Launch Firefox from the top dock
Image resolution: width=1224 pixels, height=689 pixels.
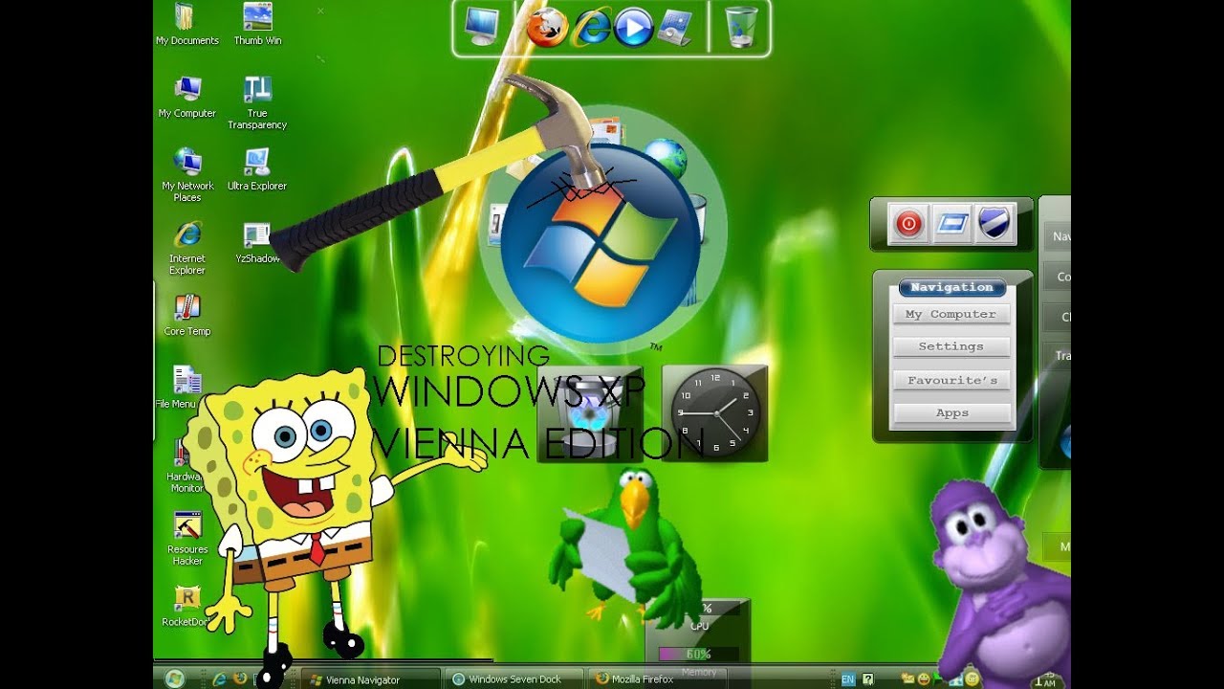click(x=546, y=26)
